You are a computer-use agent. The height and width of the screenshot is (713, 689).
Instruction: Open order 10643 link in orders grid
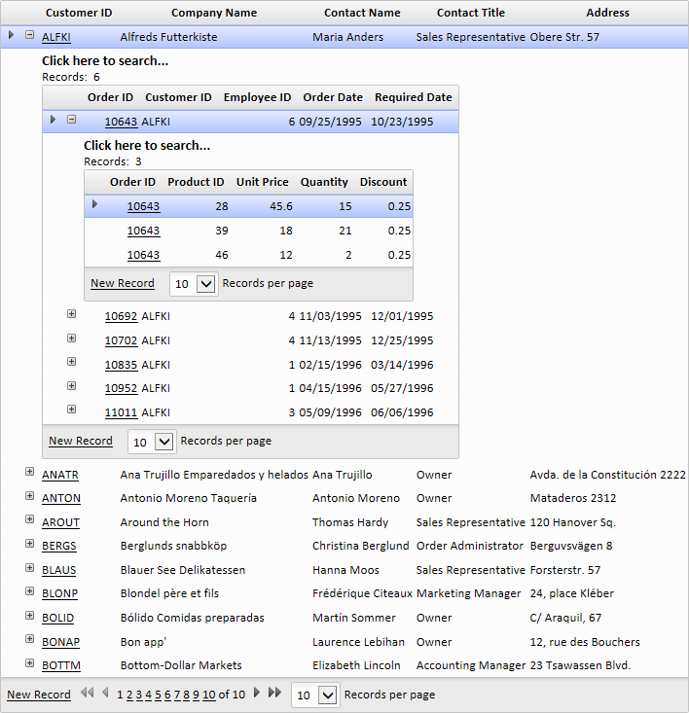pyautogui.click(x=121, y=122)
